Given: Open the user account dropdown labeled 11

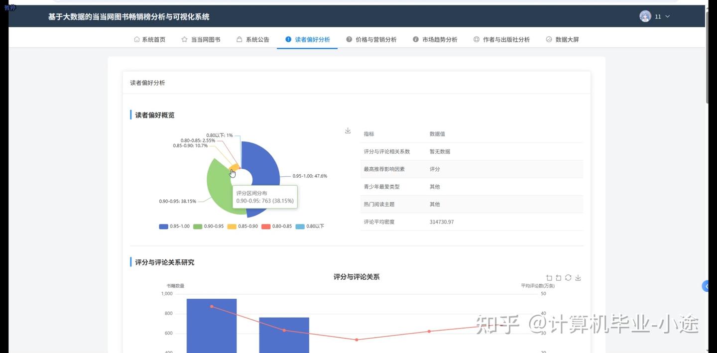Looking at the screenshot, I should 657,16.
